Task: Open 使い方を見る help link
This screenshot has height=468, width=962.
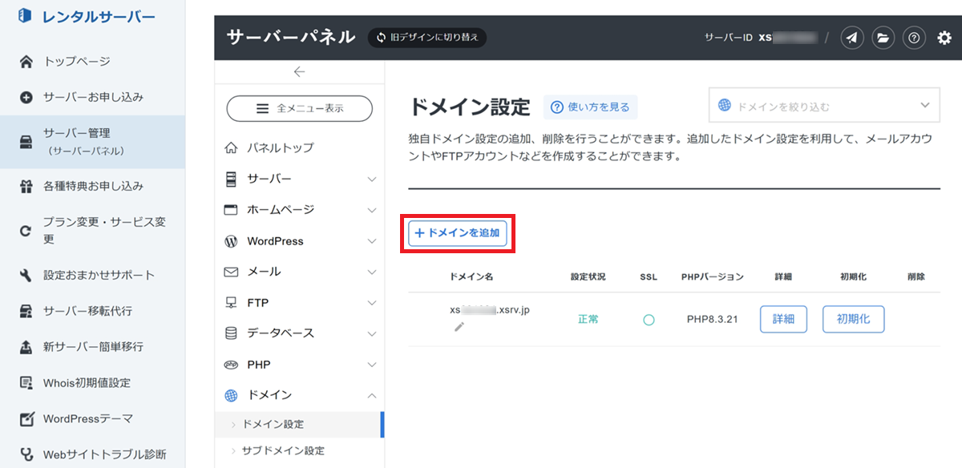Action: click(x=590, y=107)
